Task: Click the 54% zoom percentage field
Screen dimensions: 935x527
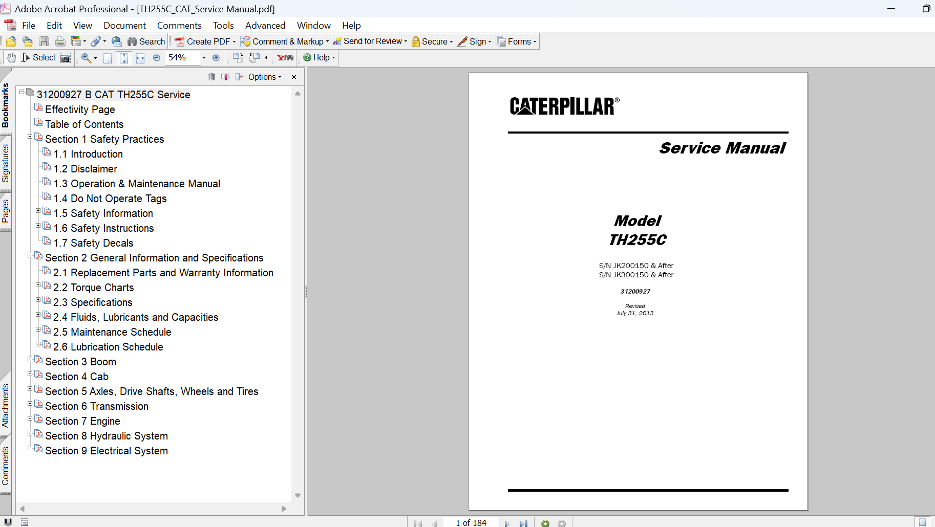Action: 182,58
